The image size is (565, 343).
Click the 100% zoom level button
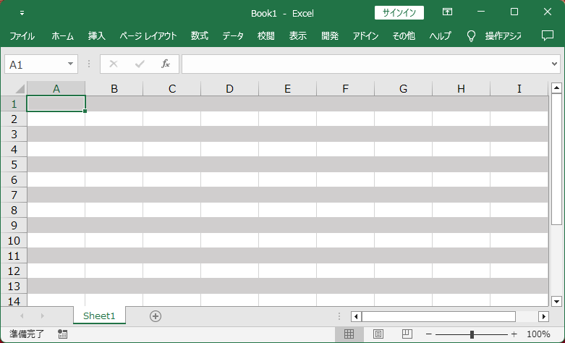pyautogui.click(x=538, y=334)
